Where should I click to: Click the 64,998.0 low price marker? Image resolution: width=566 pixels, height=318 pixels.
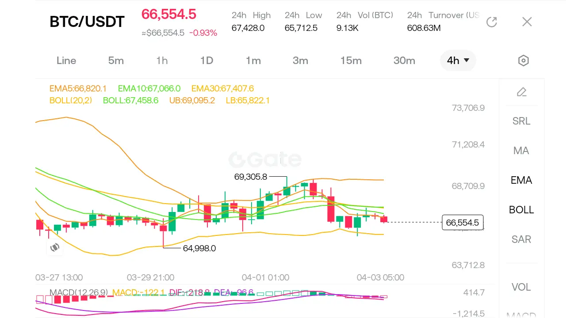[x=199, y=248]
